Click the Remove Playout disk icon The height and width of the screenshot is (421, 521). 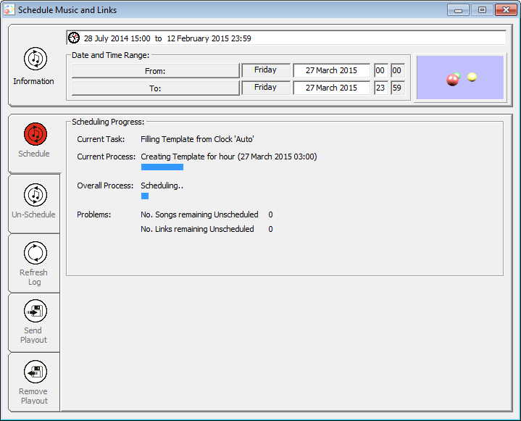pos(36,372)
